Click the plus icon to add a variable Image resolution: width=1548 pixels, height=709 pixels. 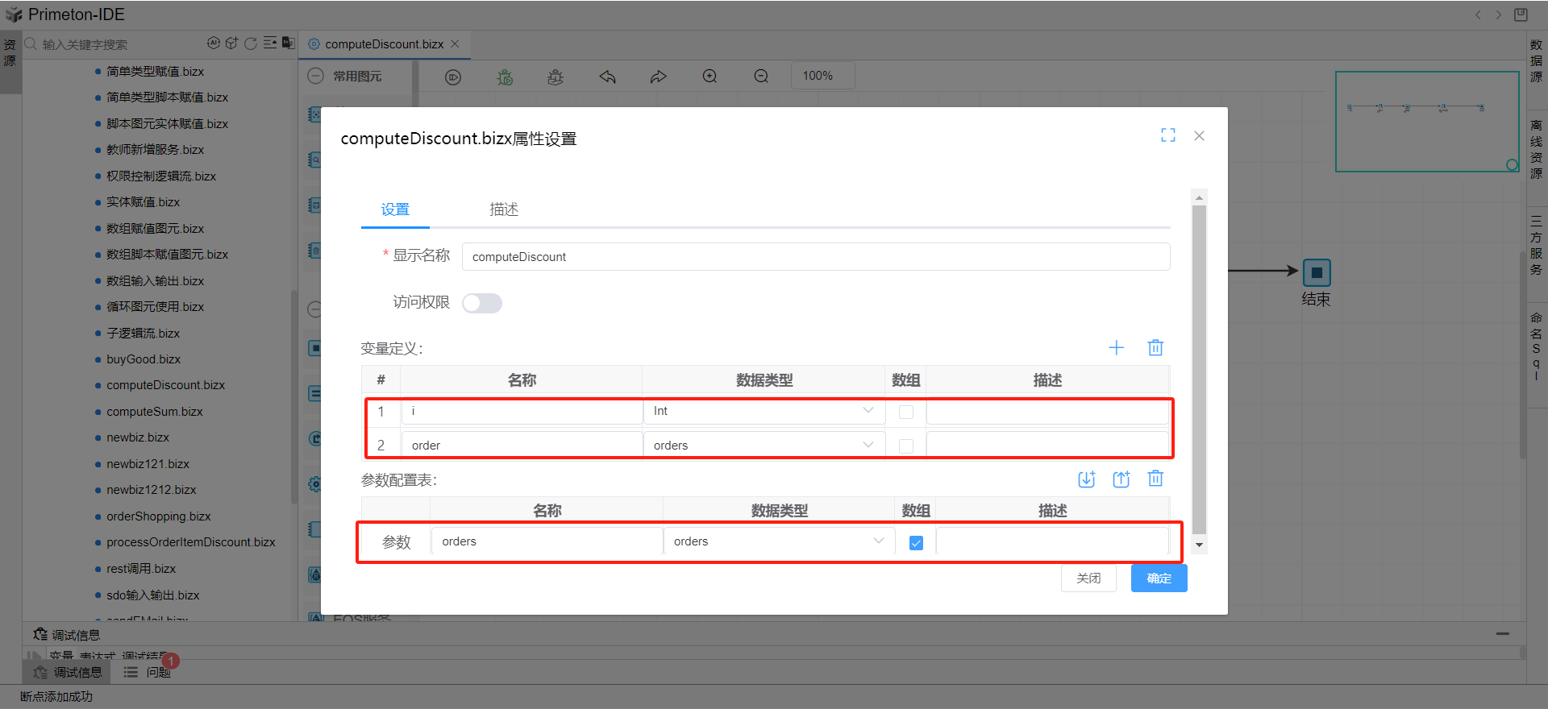point(1116,348)
